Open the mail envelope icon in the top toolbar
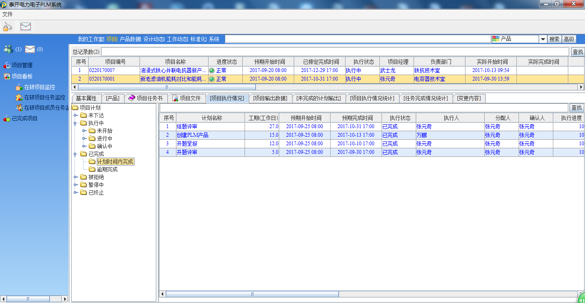The image size is (585, 303). [26, 27]
